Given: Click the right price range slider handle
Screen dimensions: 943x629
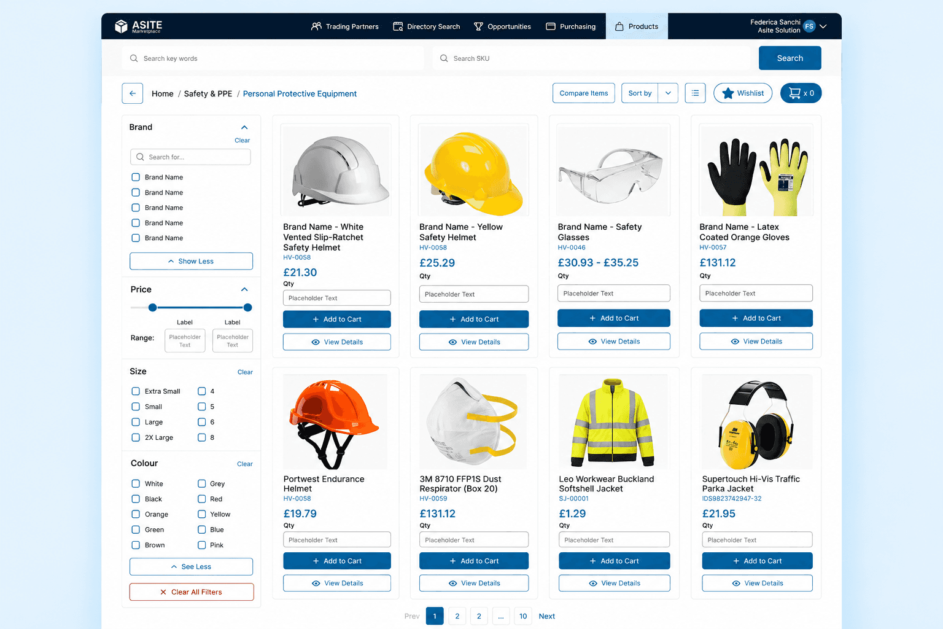Looking at the screenshot, I should (x=247, y=307).
